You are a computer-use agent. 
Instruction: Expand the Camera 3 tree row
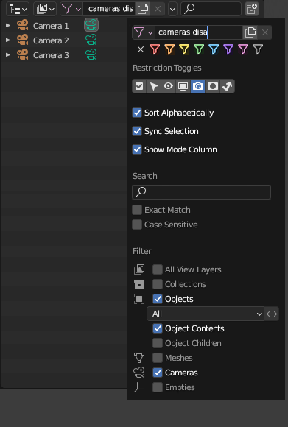point(8,55)
